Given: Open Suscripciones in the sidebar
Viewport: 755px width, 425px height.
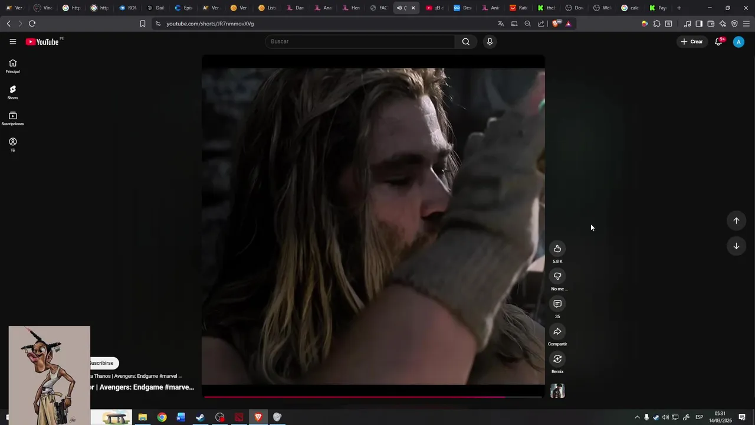Looking at the screenshot, I should pos(12,119).
